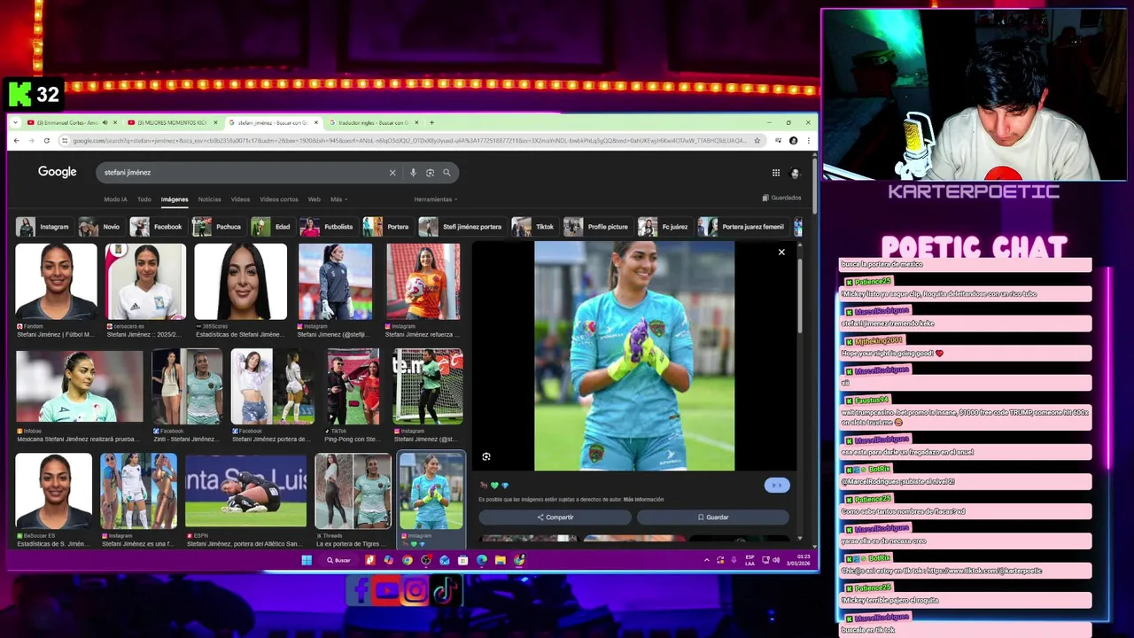Open Microsoft Edge from the taskbar
This screenshot has width=1134, height=638.
click(482, 560)
